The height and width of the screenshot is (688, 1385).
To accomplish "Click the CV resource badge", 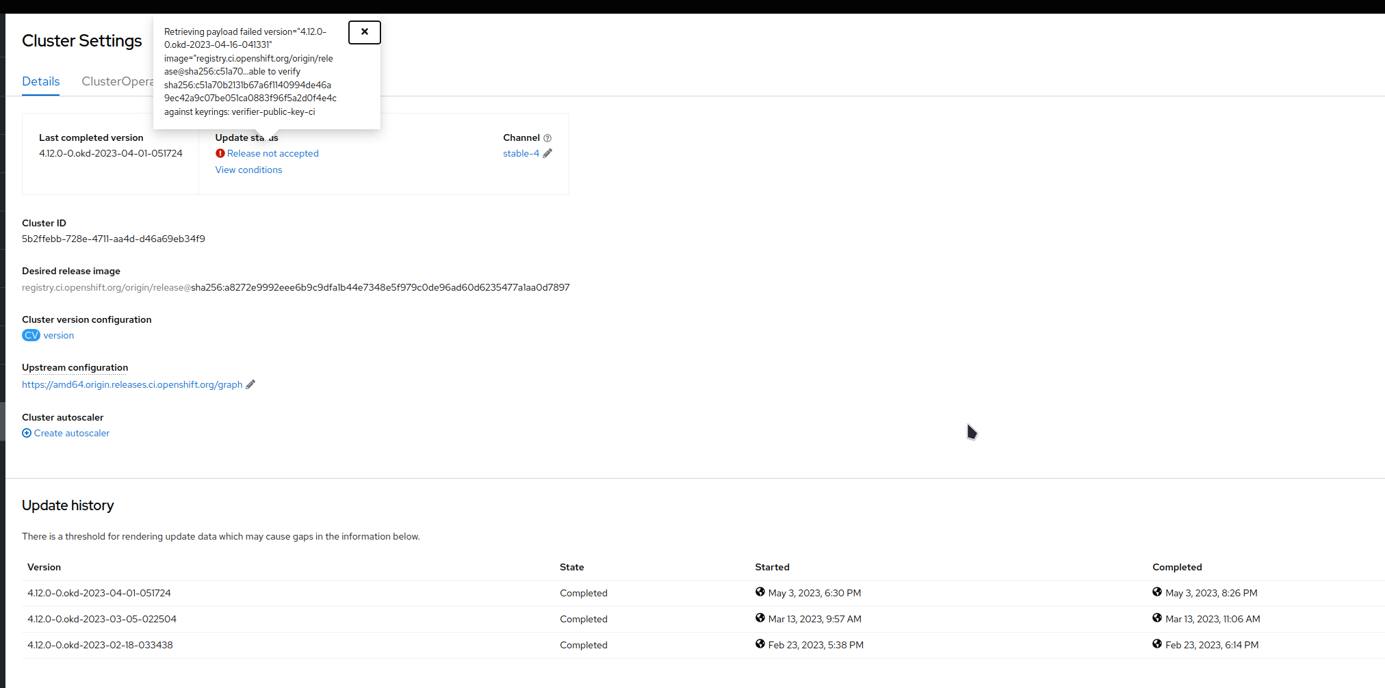I will tap(31, 335).
